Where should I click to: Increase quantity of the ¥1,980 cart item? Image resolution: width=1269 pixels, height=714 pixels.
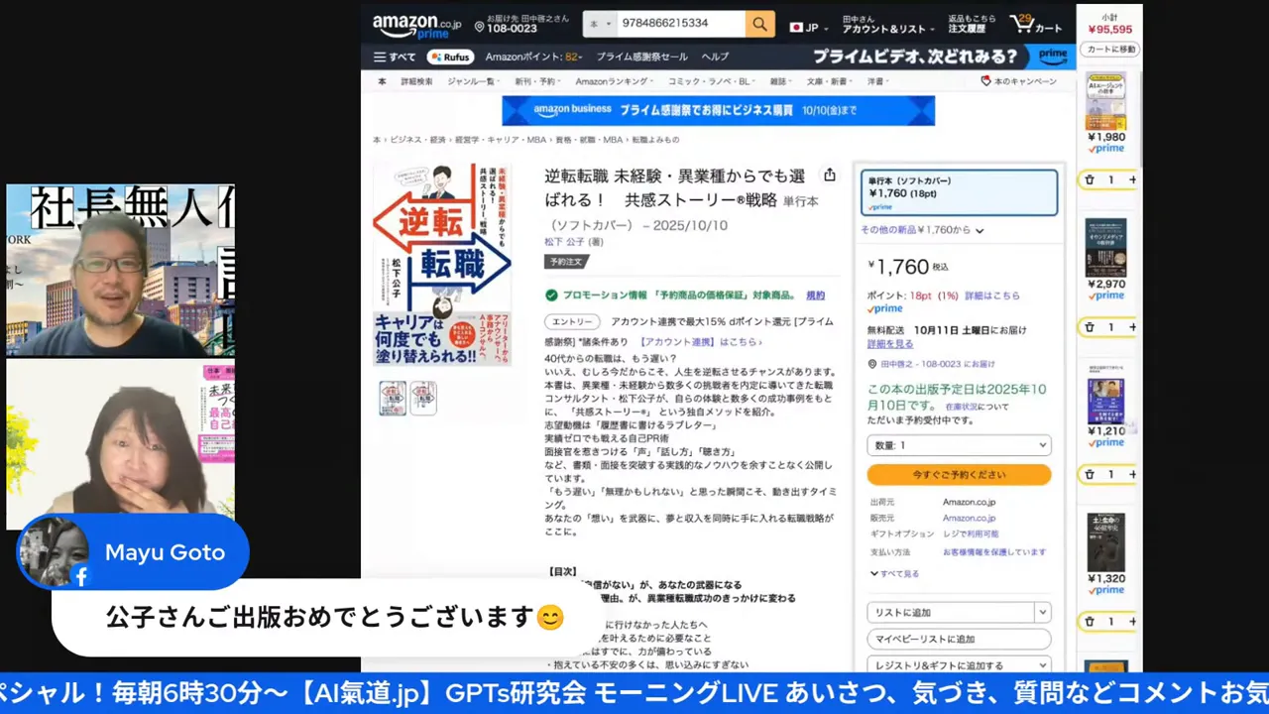click(x=1132, y=179)
